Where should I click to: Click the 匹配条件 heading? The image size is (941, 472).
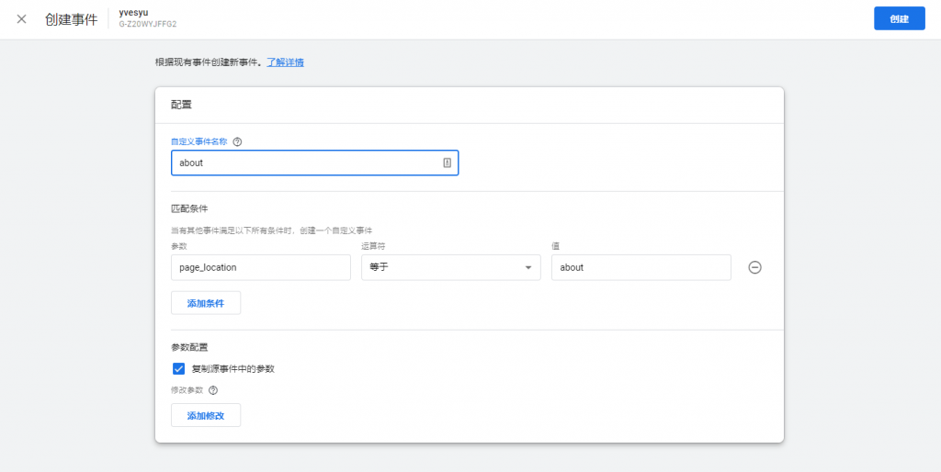click(x=189, y=208)
